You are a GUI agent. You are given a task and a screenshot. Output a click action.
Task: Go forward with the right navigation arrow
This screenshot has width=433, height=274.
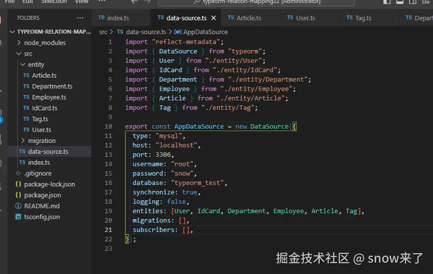(147, 1)
